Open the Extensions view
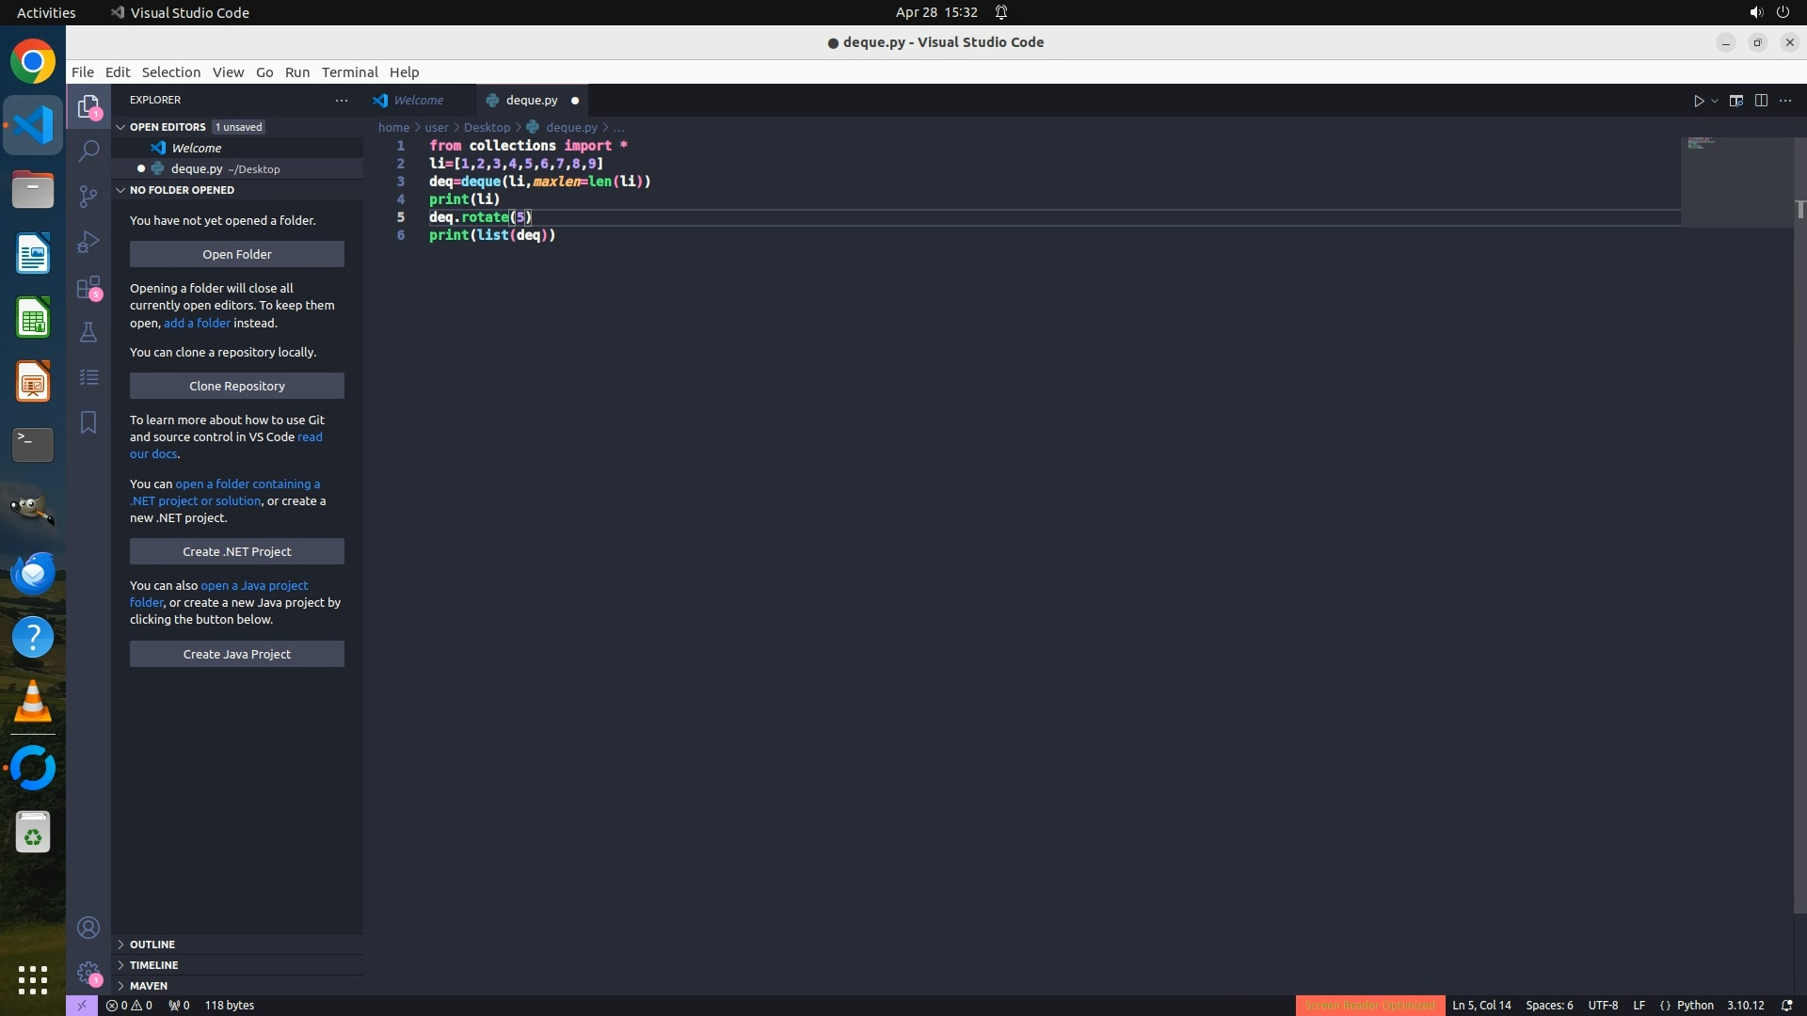This screenshot has height=1016, width=1807. pyautogui.click(x=88, y=287)
